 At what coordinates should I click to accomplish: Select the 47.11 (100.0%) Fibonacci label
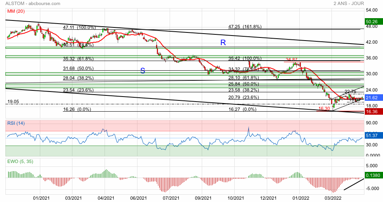tap(79, 27)
